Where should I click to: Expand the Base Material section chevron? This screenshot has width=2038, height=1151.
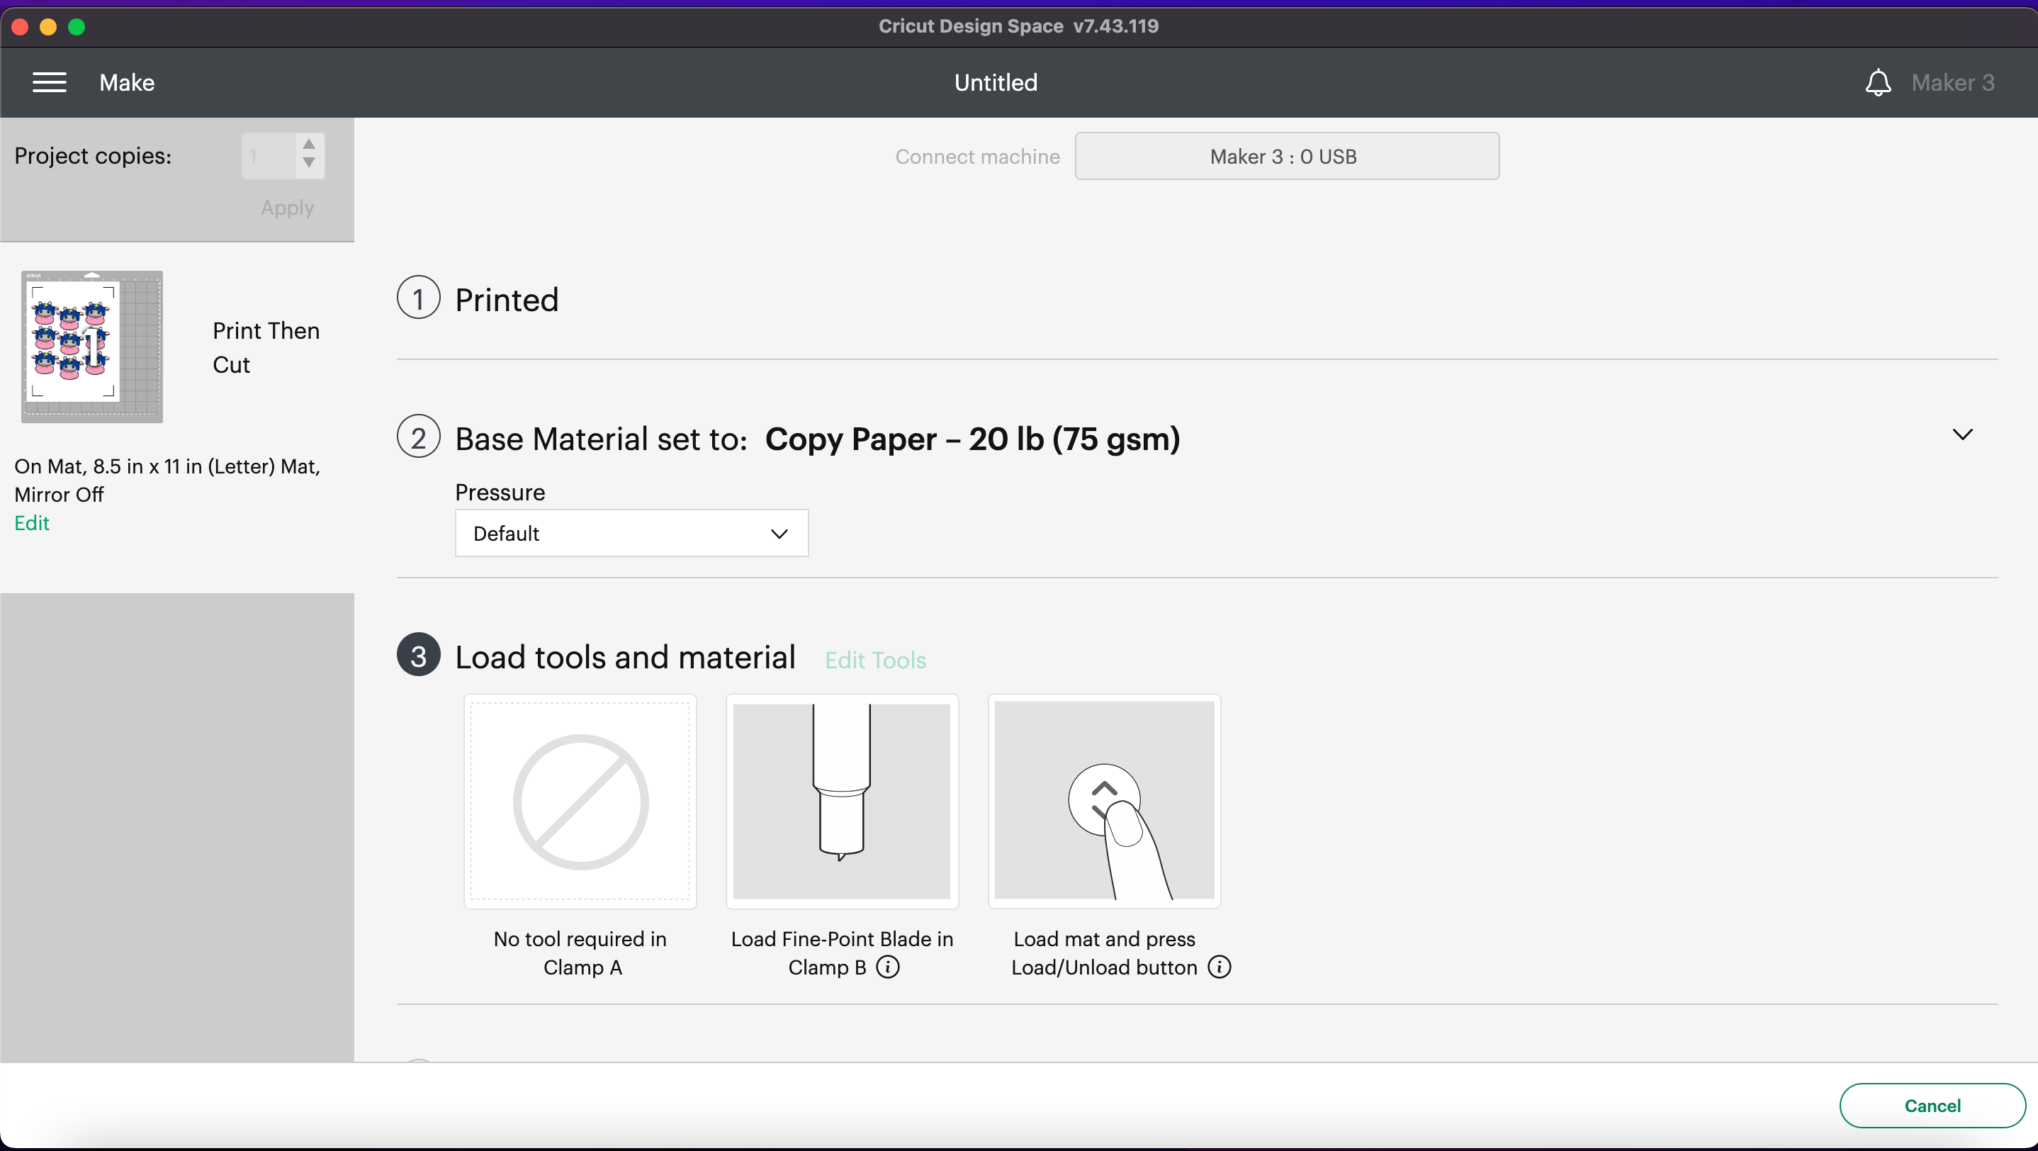(x=1962, y=434)
